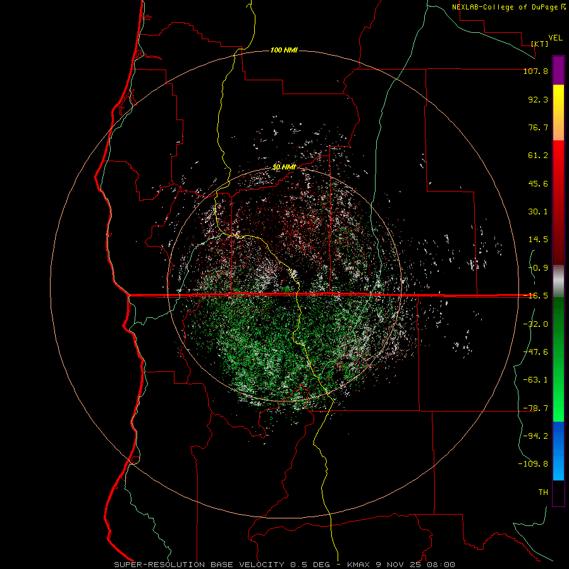Click the -47.6 scale value

coord(535,352)
